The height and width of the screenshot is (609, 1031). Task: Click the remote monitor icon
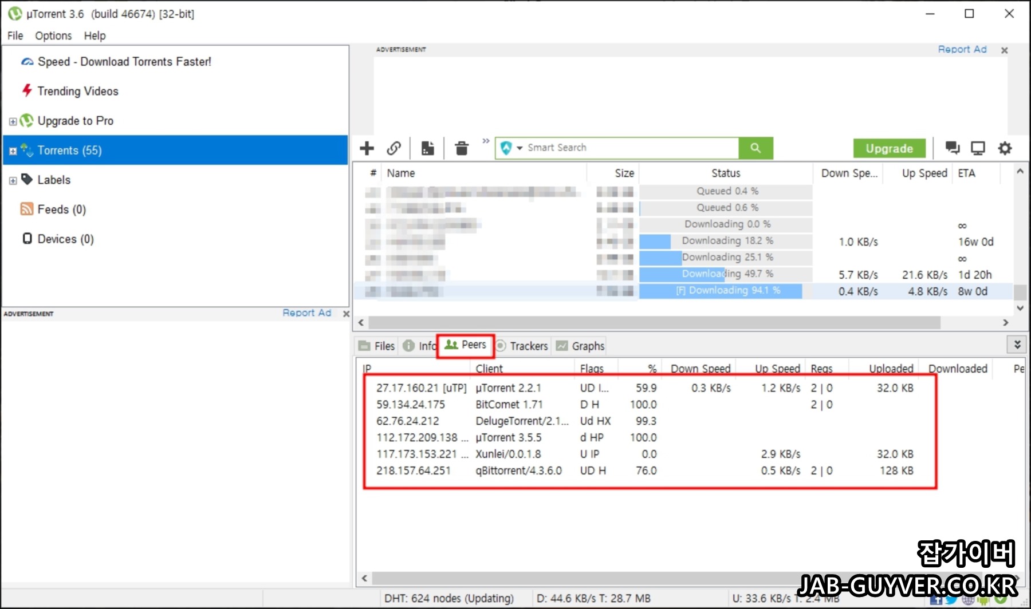(x=978, y=148)
